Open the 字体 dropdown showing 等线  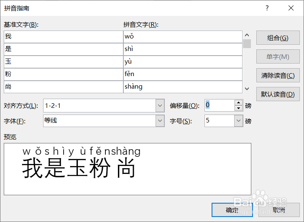160,120
